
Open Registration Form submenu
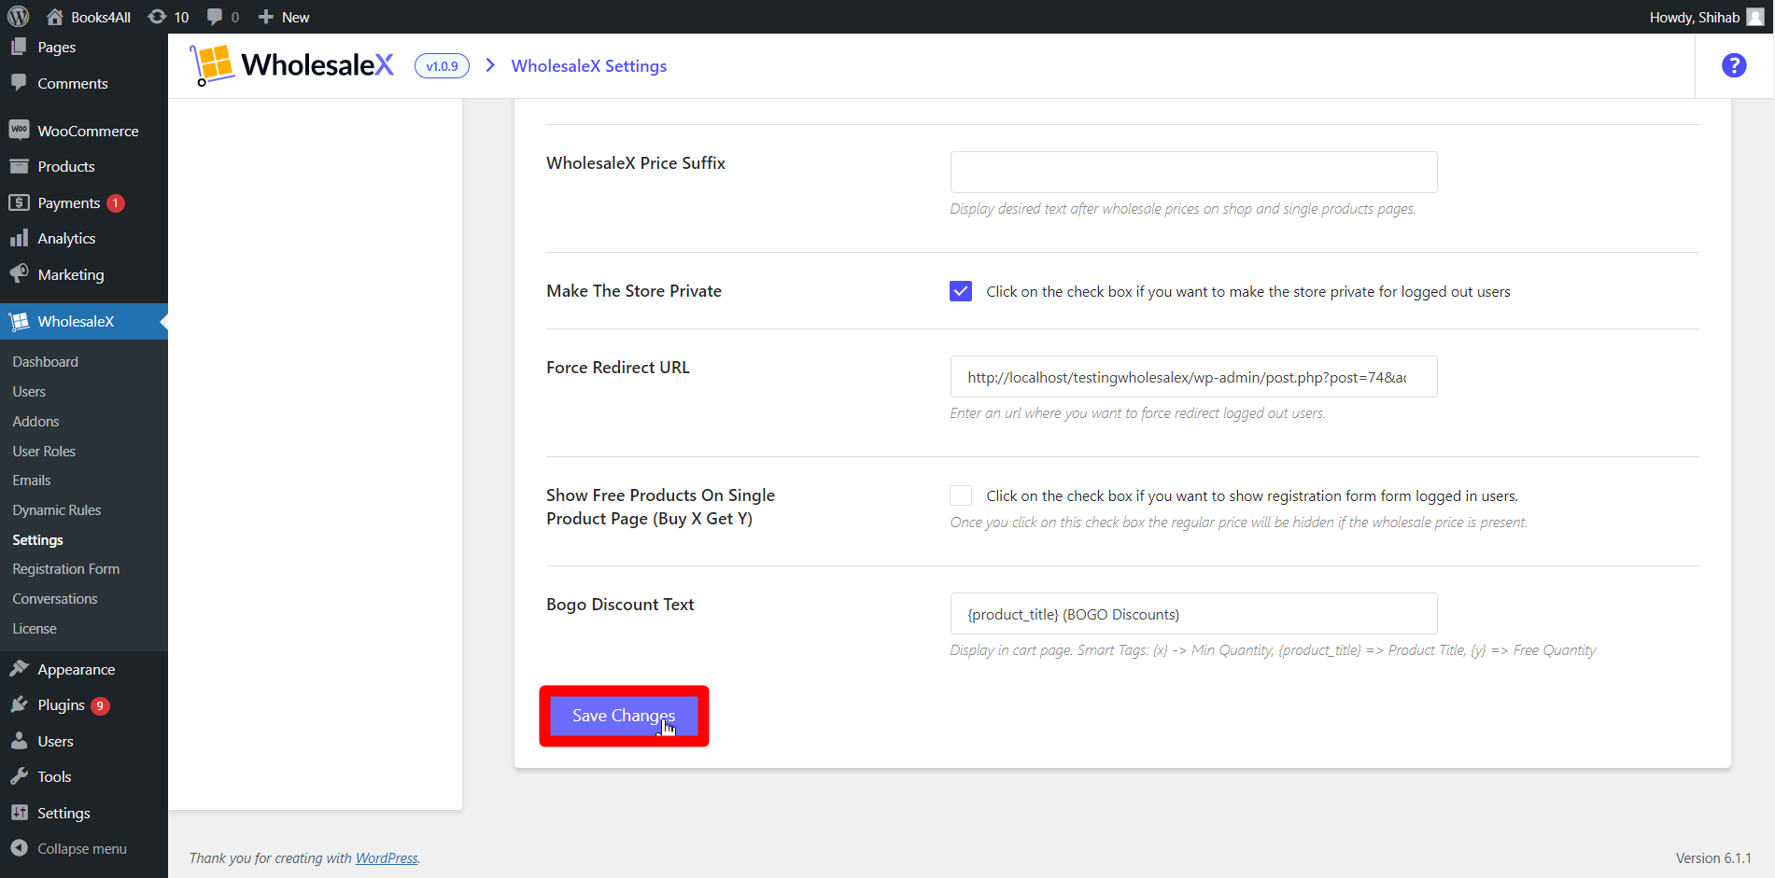pos(66,569)
